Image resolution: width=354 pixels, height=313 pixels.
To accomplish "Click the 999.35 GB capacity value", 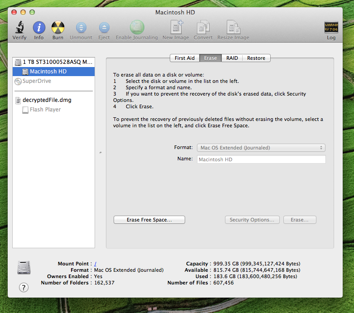I will coord(257,264).
